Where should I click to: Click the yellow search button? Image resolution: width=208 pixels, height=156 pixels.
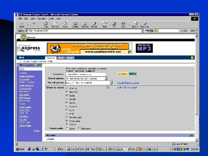coord(123,74)
